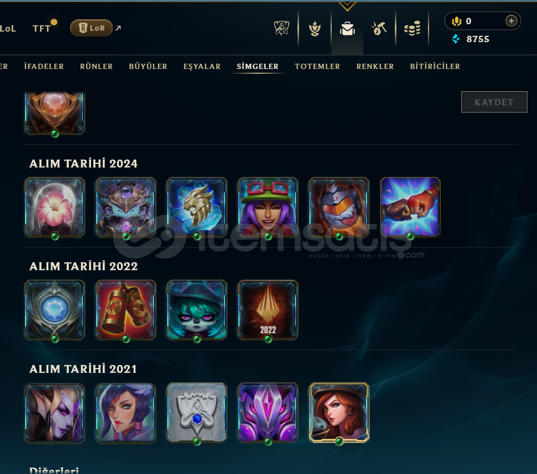Open the Clash trophy icon
The height and width of the screenshot is (474, 537).
[x=282, y=28]
